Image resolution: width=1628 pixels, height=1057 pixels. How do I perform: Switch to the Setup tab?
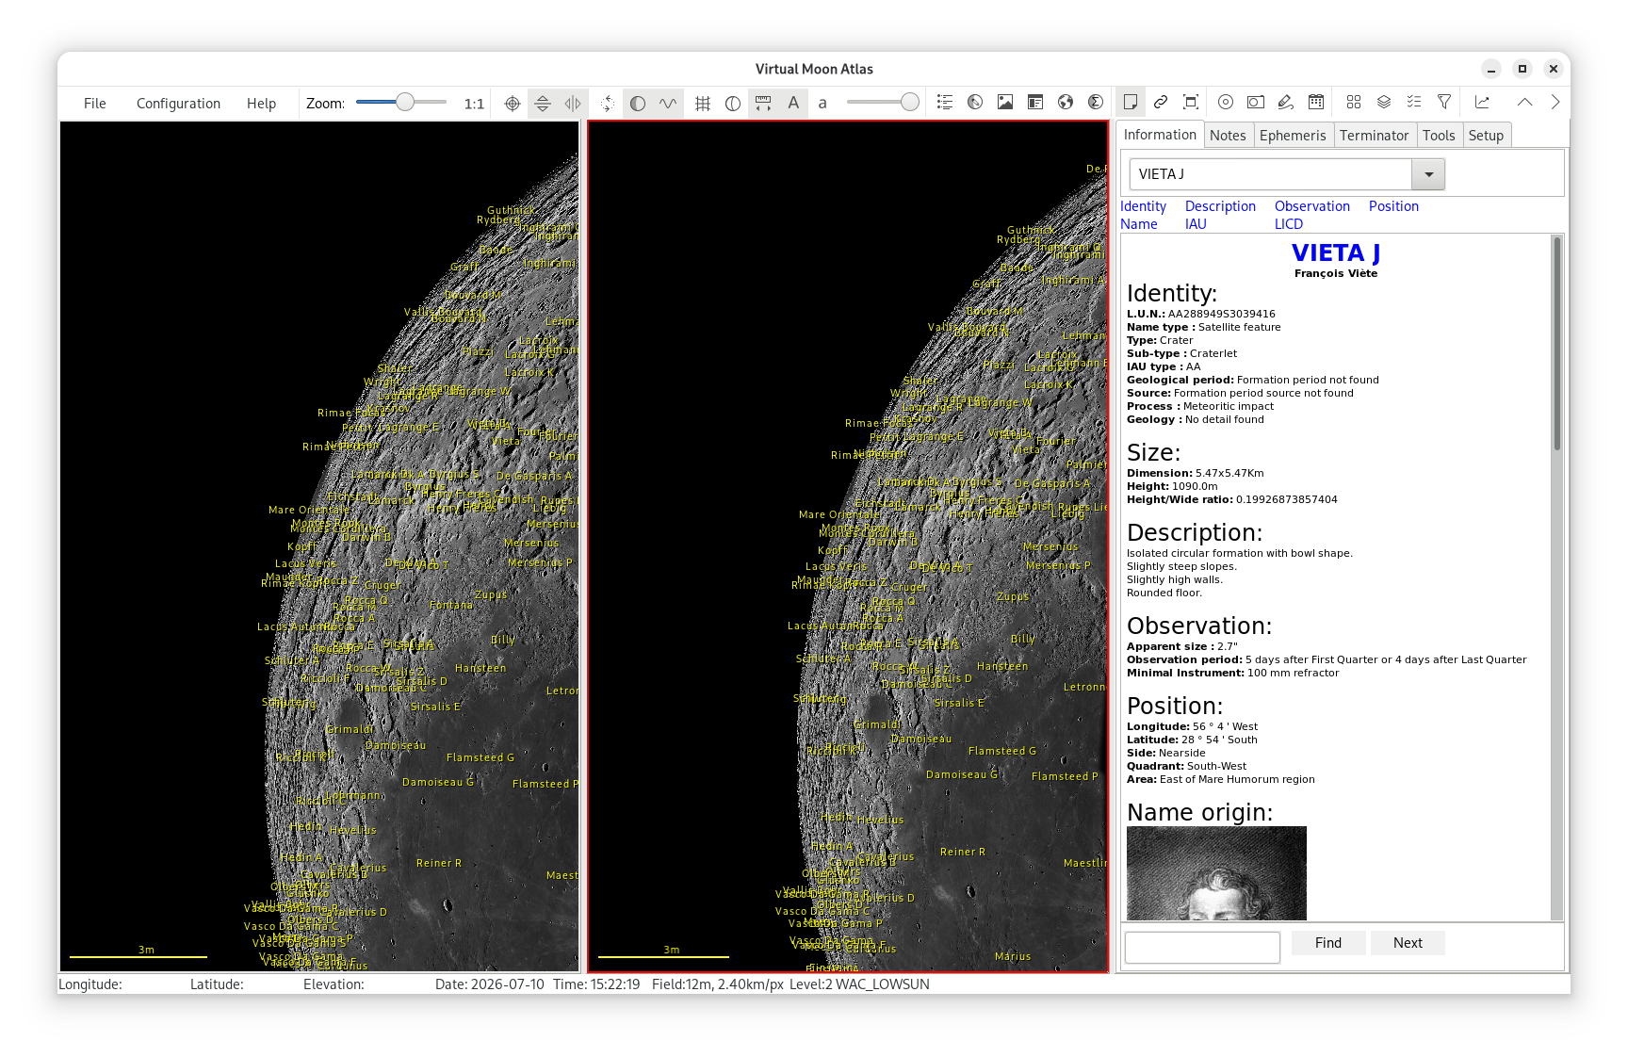1486,136
